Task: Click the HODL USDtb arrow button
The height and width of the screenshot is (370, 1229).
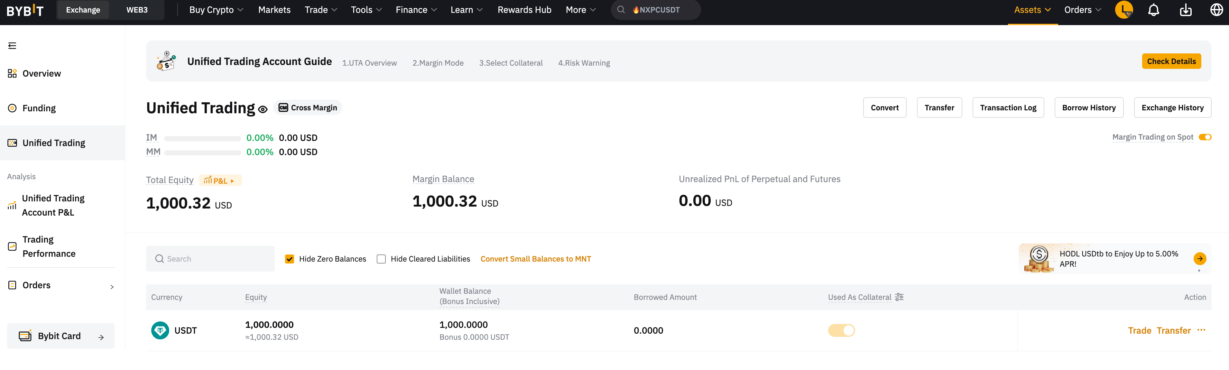Action: (1200, 259)
